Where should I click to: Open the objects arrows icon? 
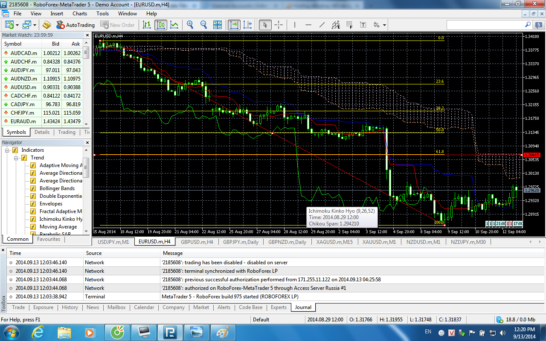(x=376, y=25)
